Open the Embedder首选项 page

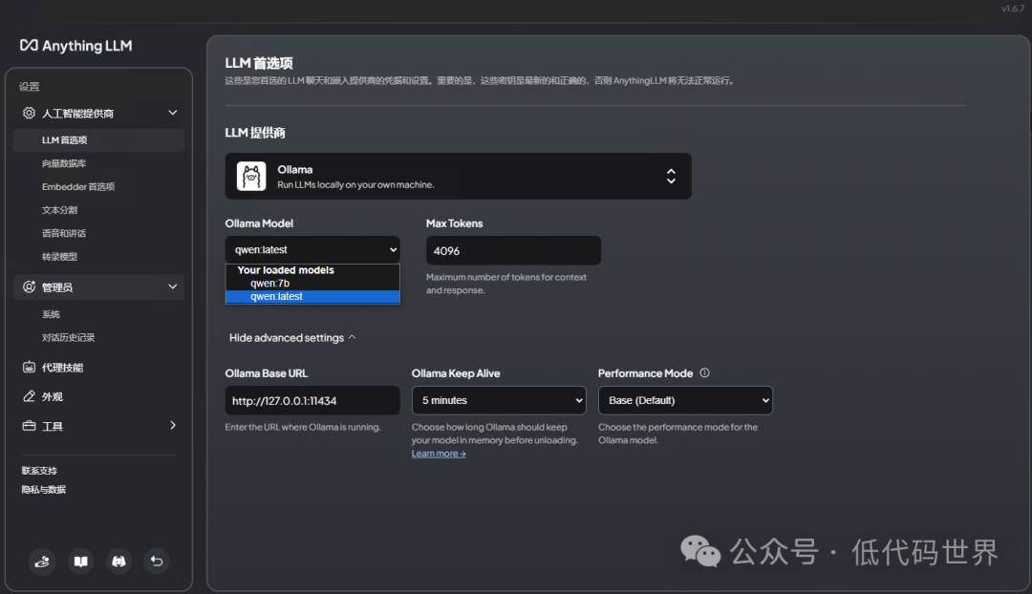tap(79, 186)
